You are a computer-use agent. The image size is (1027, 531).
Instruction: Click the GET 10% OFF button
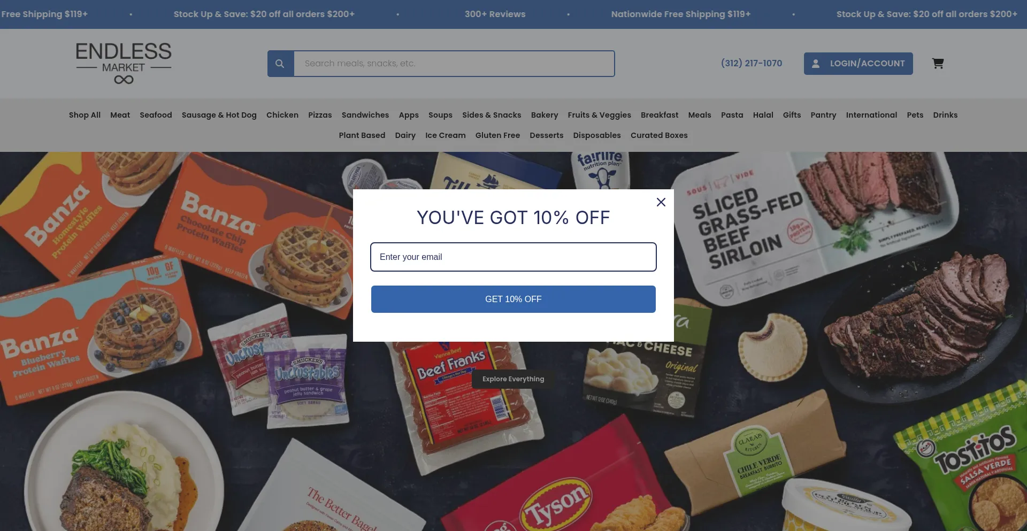tap(513, 299)
